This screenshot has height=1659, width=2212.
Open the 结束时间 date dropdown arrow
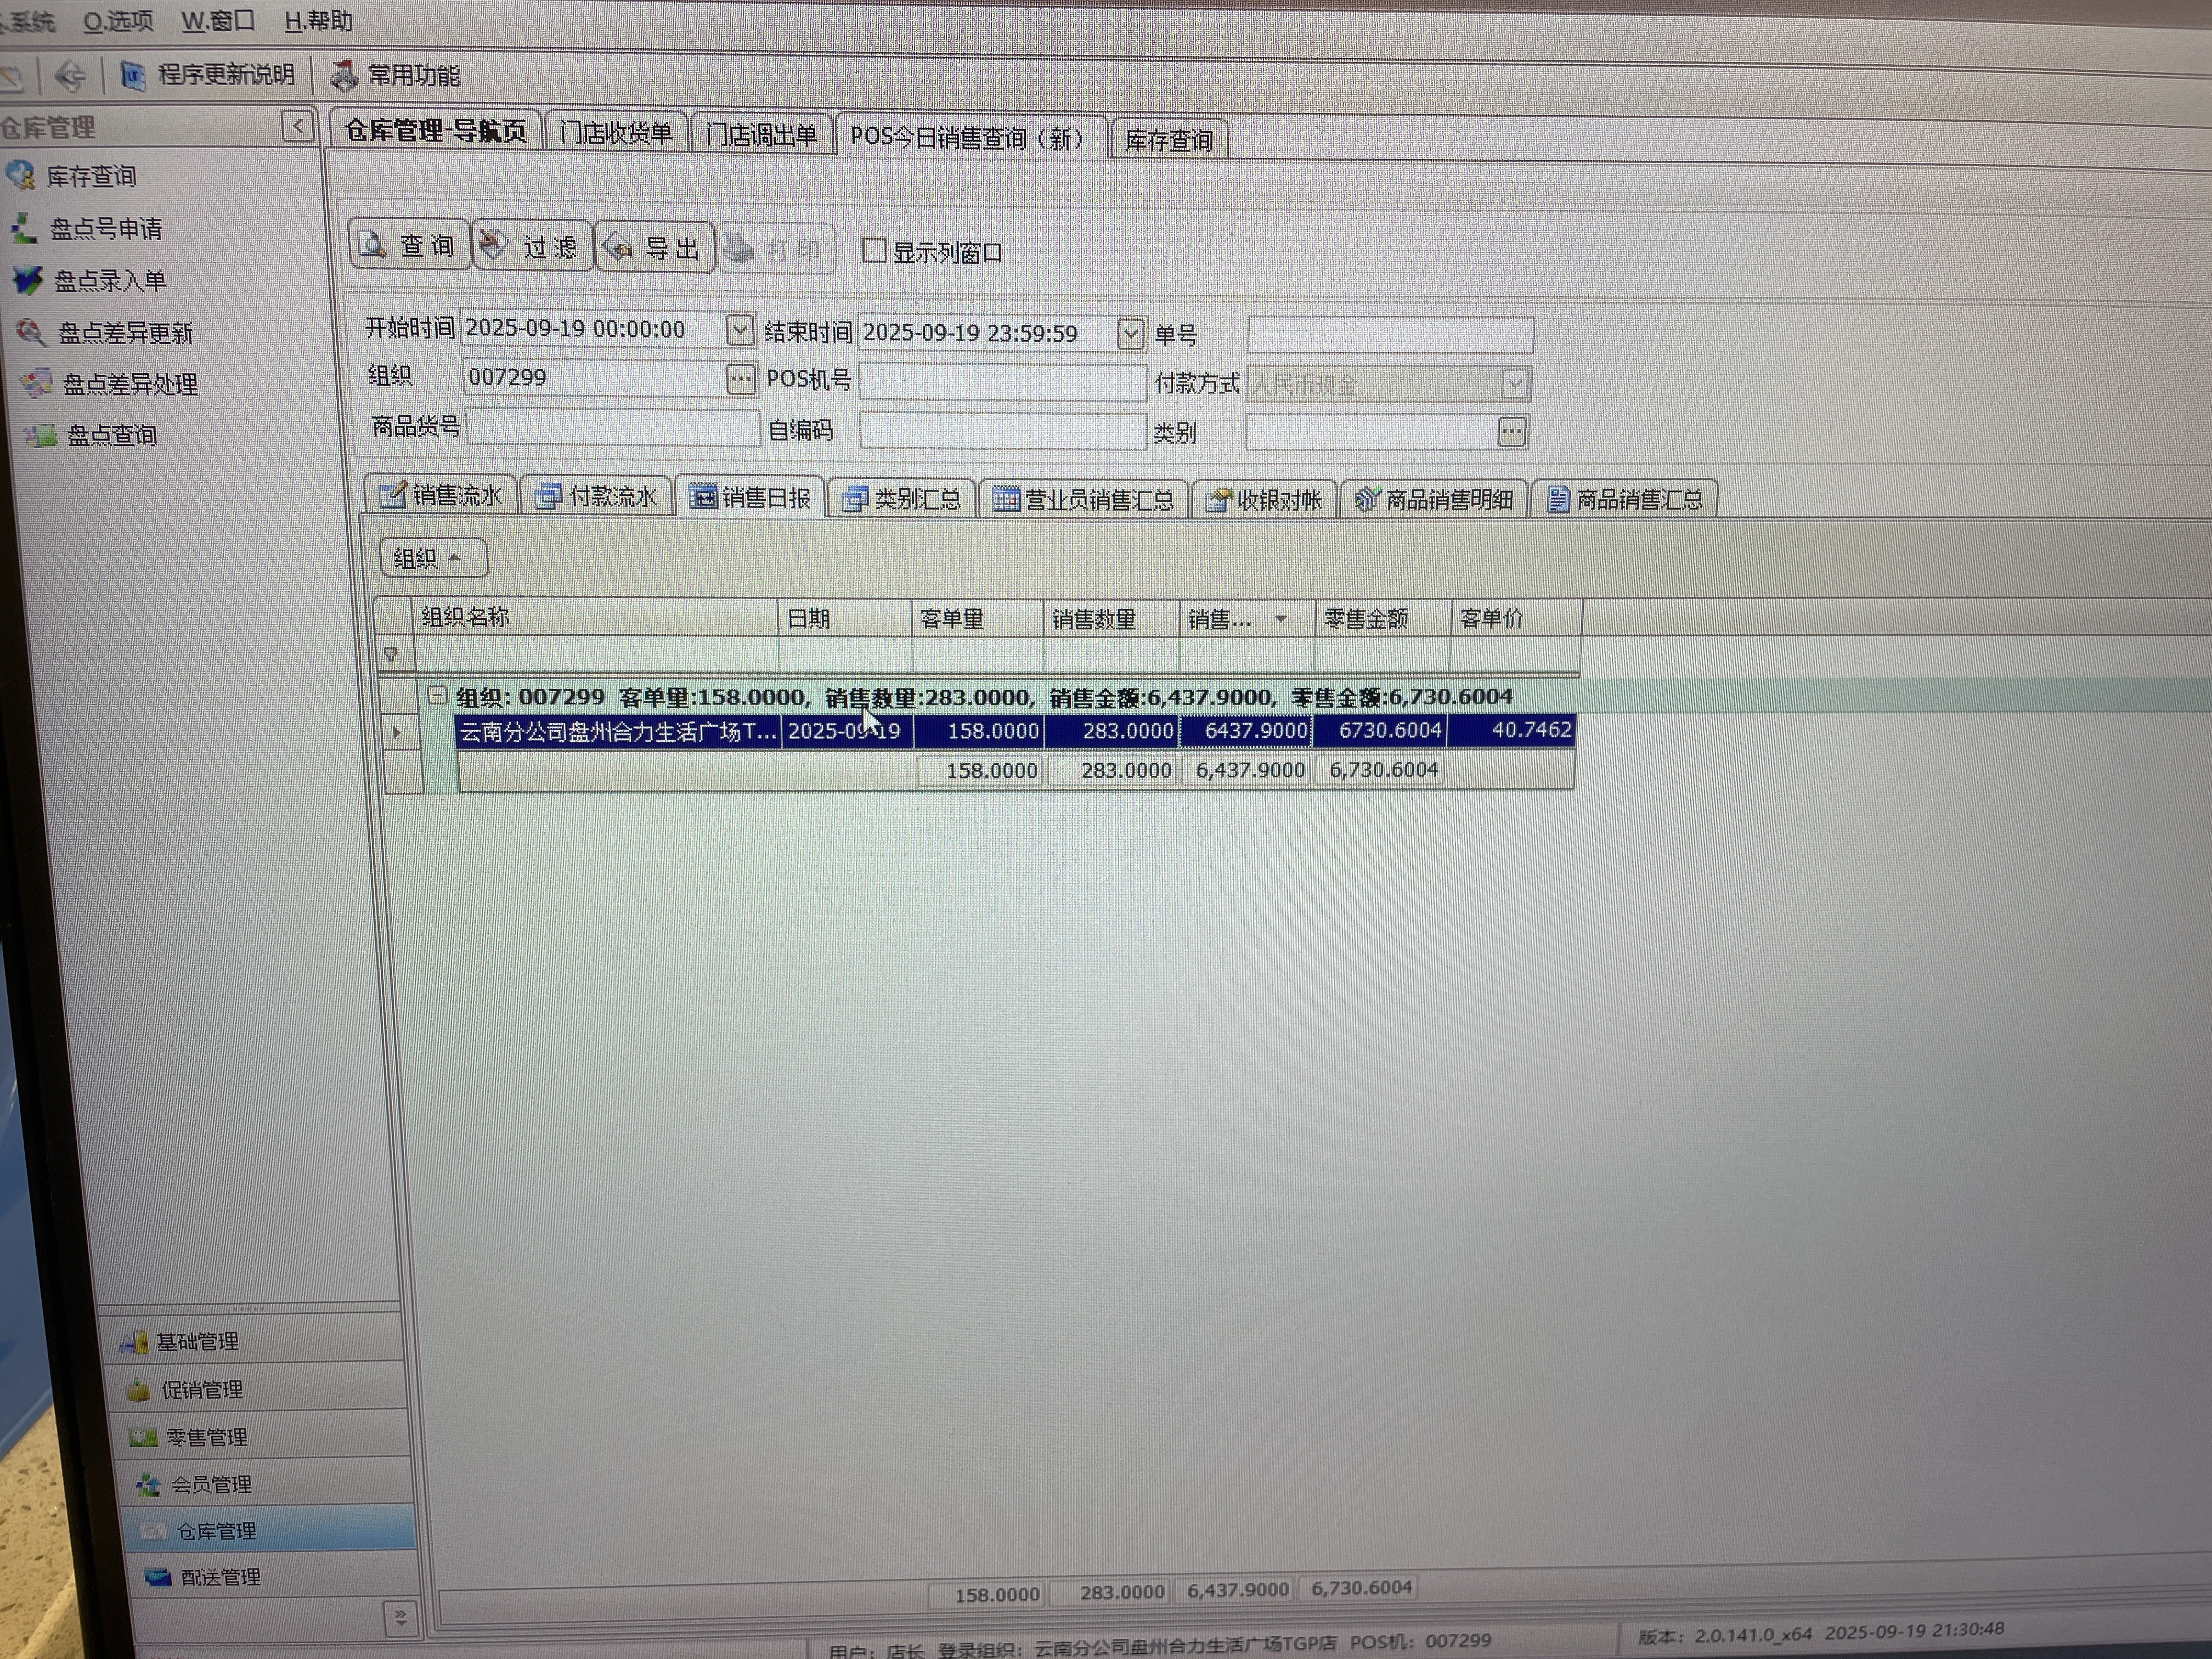click(1130, 333)
